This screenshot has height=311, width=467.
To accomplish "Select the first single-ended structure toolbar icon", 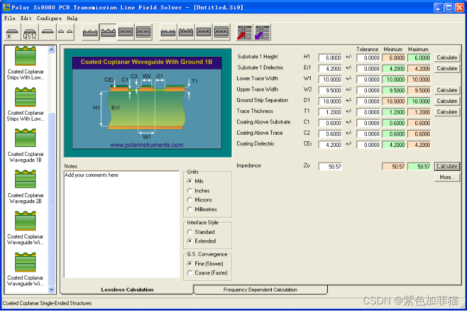I will point(12,32).
